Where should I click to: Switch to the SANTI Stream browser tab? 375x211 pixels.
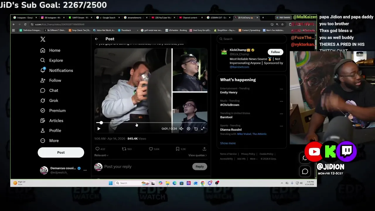pyautogui.click(x=81, y=18)
